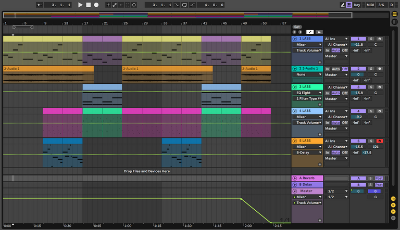Viewport: 400px width, 230px height.
Task: Click track 5 pan control 12L
Action: click(x=375, y=147)
